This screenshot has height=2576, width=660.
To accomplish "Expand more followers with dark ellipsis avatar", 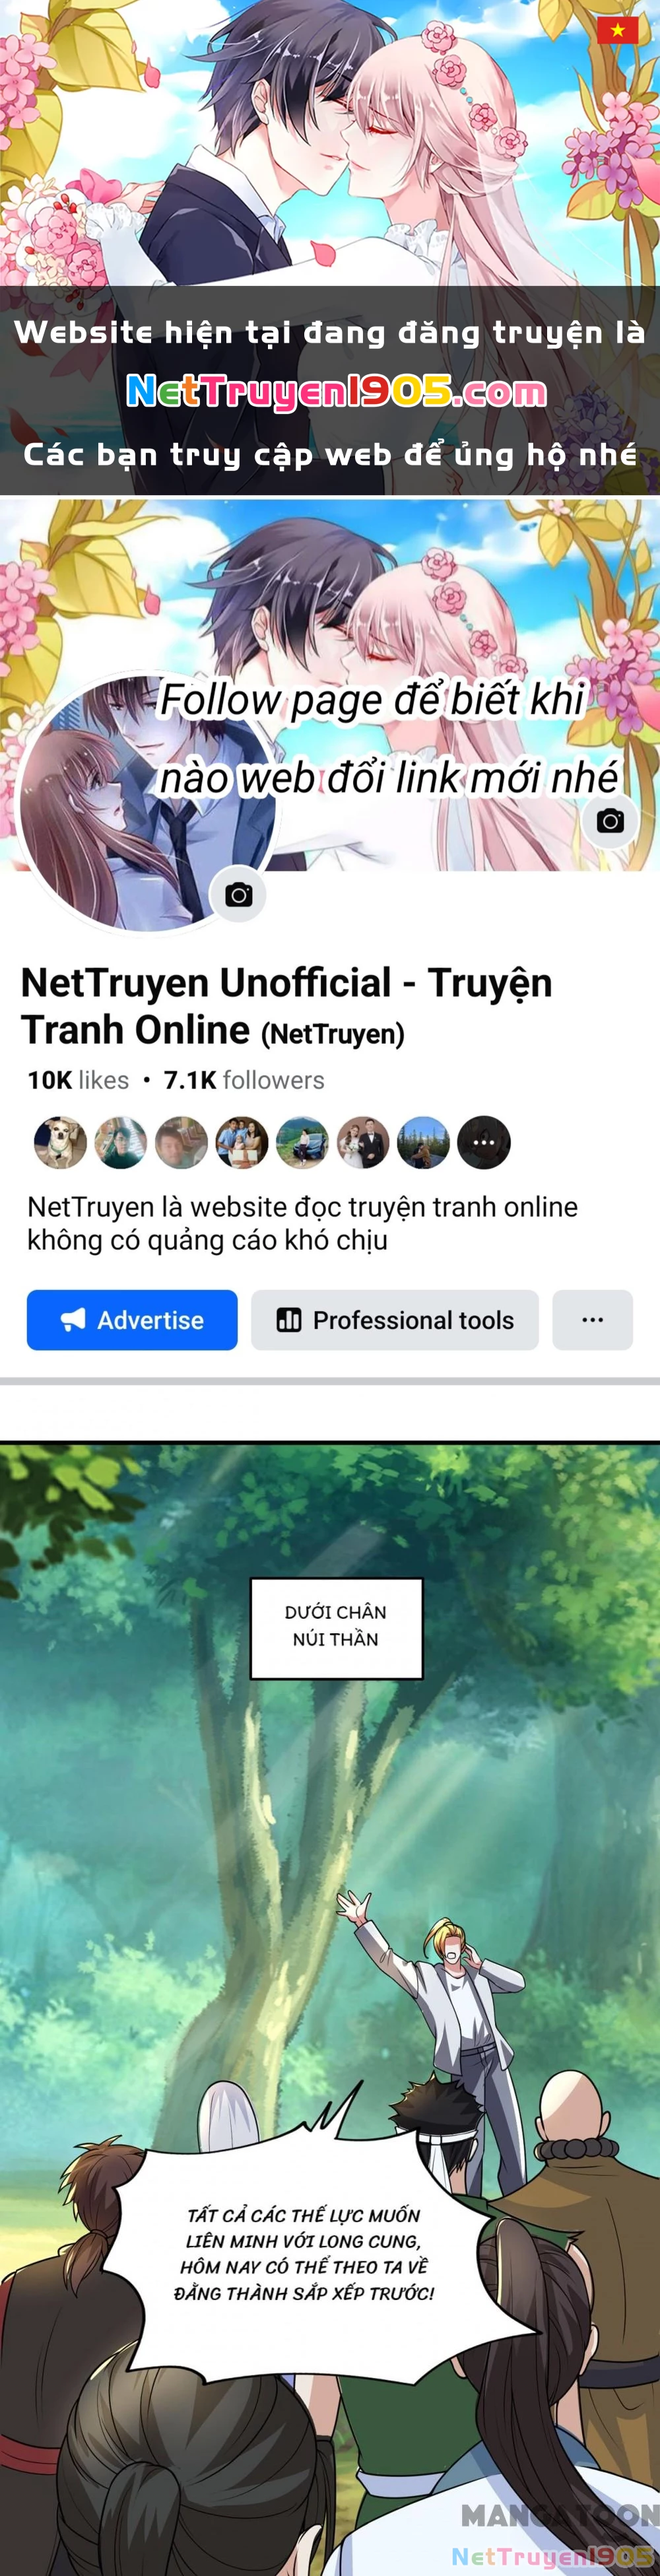I will point(484,1142).
